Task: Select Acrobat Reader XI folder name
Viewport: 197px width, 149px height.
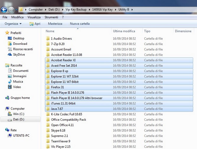Action: click(x=63, y=60)
